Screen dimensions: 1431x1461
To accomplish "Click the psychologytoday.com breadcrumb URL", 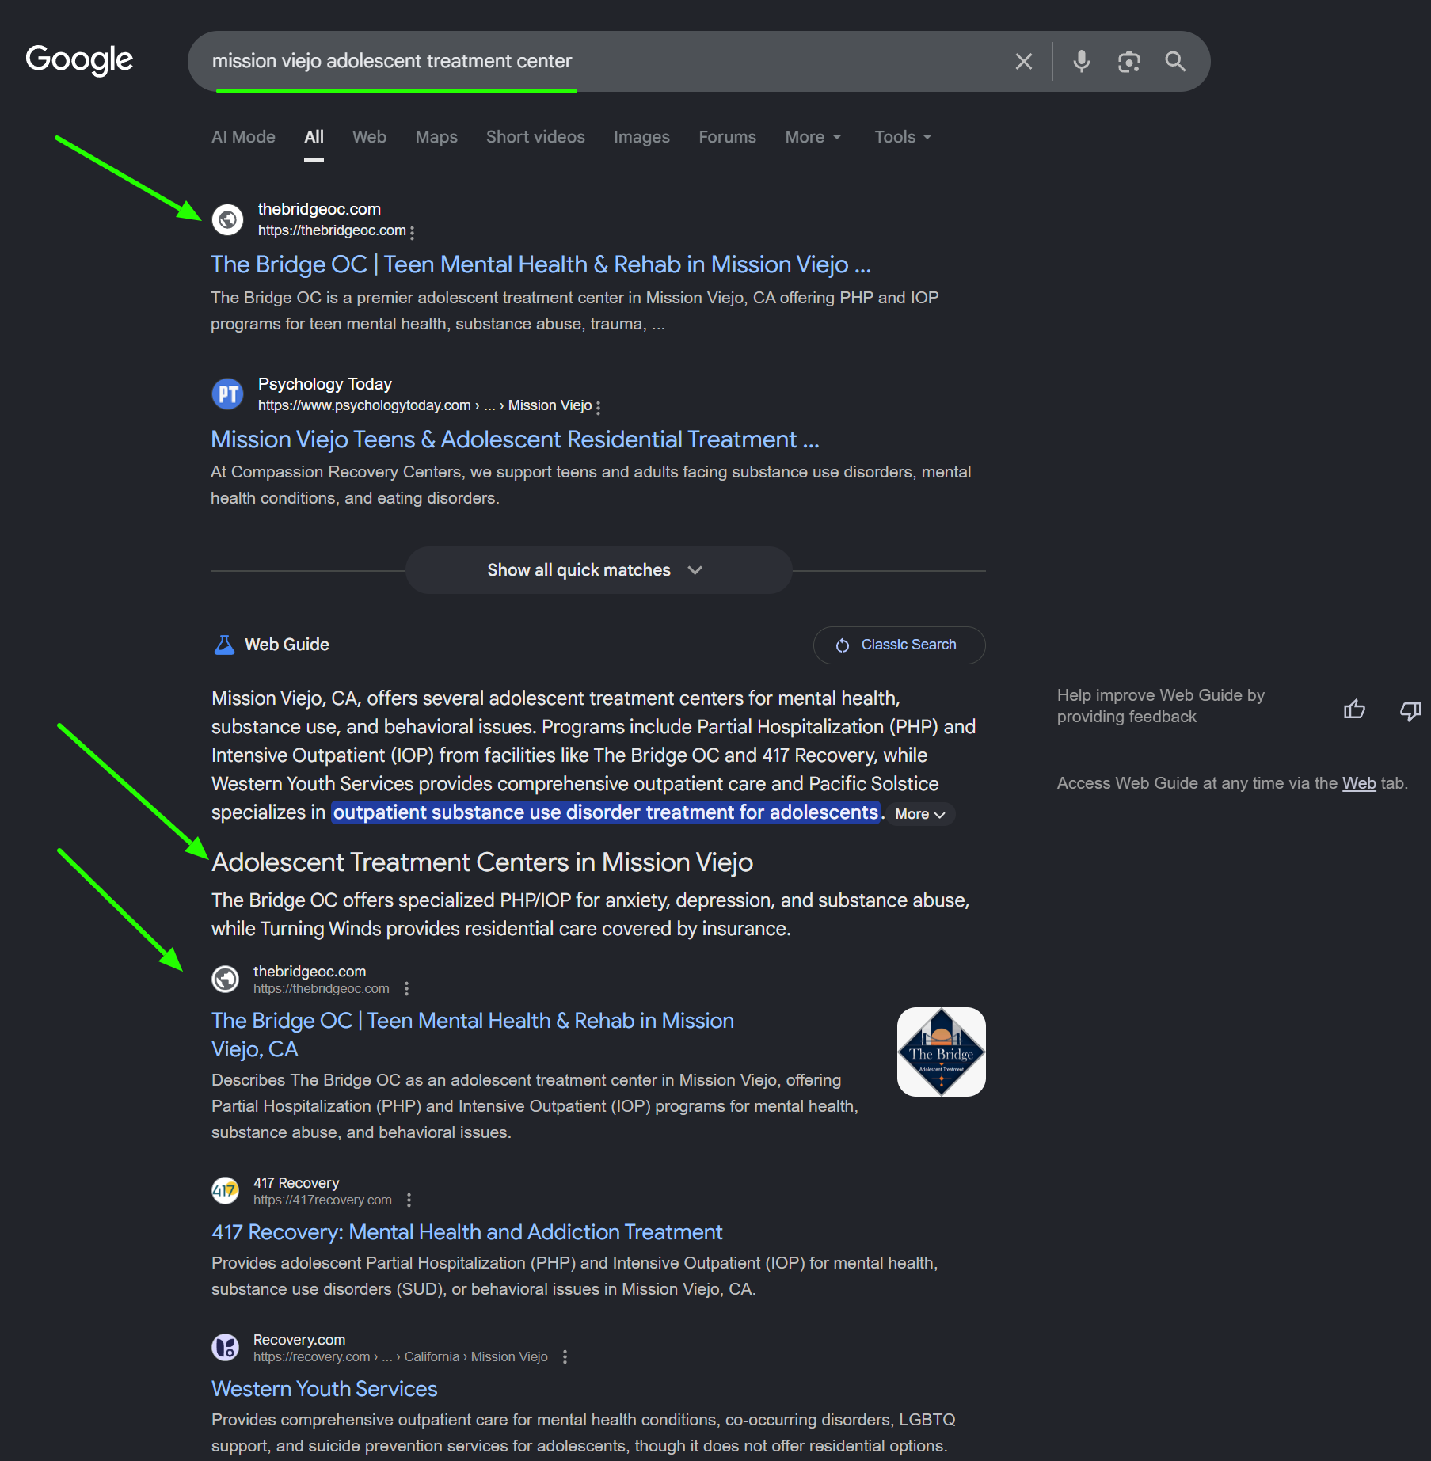I will (x=425, y=405).
